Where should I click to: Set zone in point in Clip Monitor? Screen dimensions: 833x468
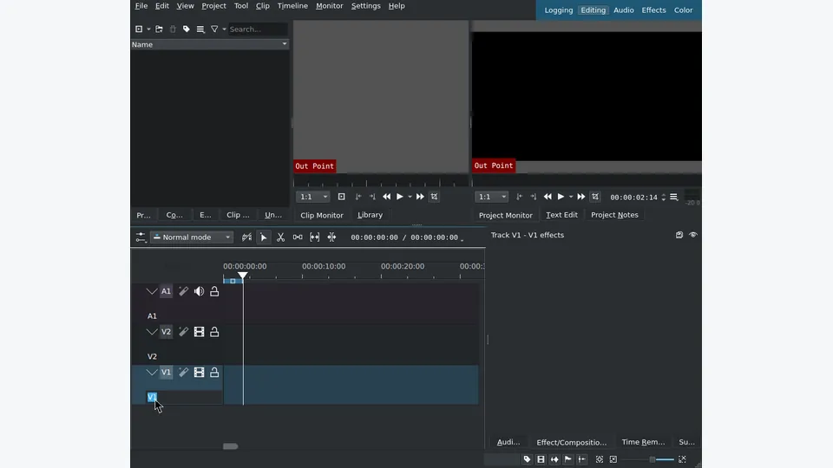[x=358, y=197]
